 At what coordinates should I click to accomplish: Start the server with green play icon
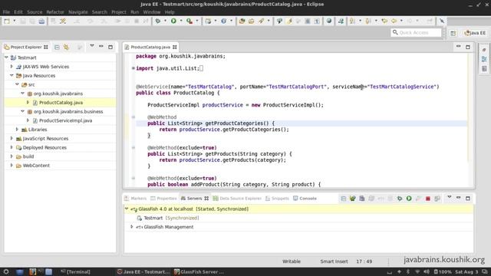click(409, 199)
